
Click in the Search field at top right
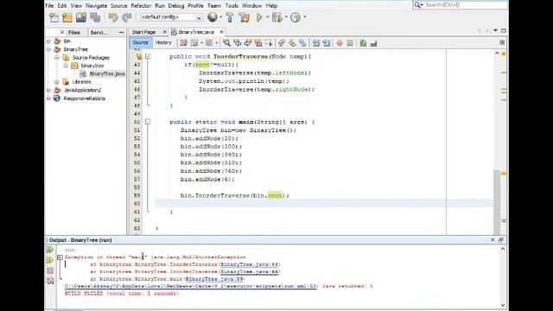click(461, 5)
